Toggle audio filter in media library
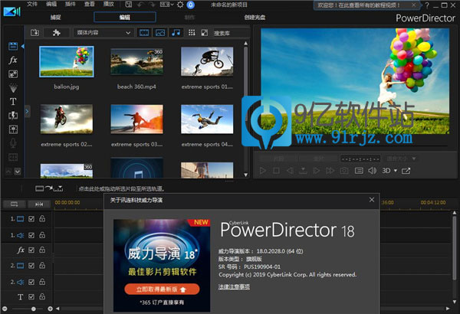 pos(176,32)
